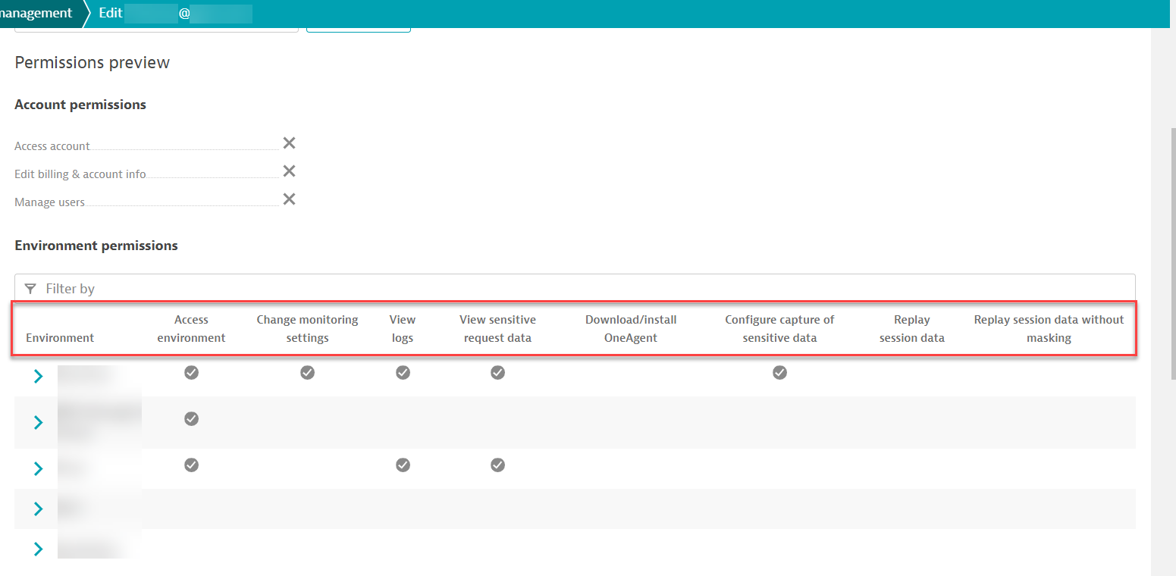
Task: Click first row's Change monitoring settings checkmark
Action: point(307,372)
